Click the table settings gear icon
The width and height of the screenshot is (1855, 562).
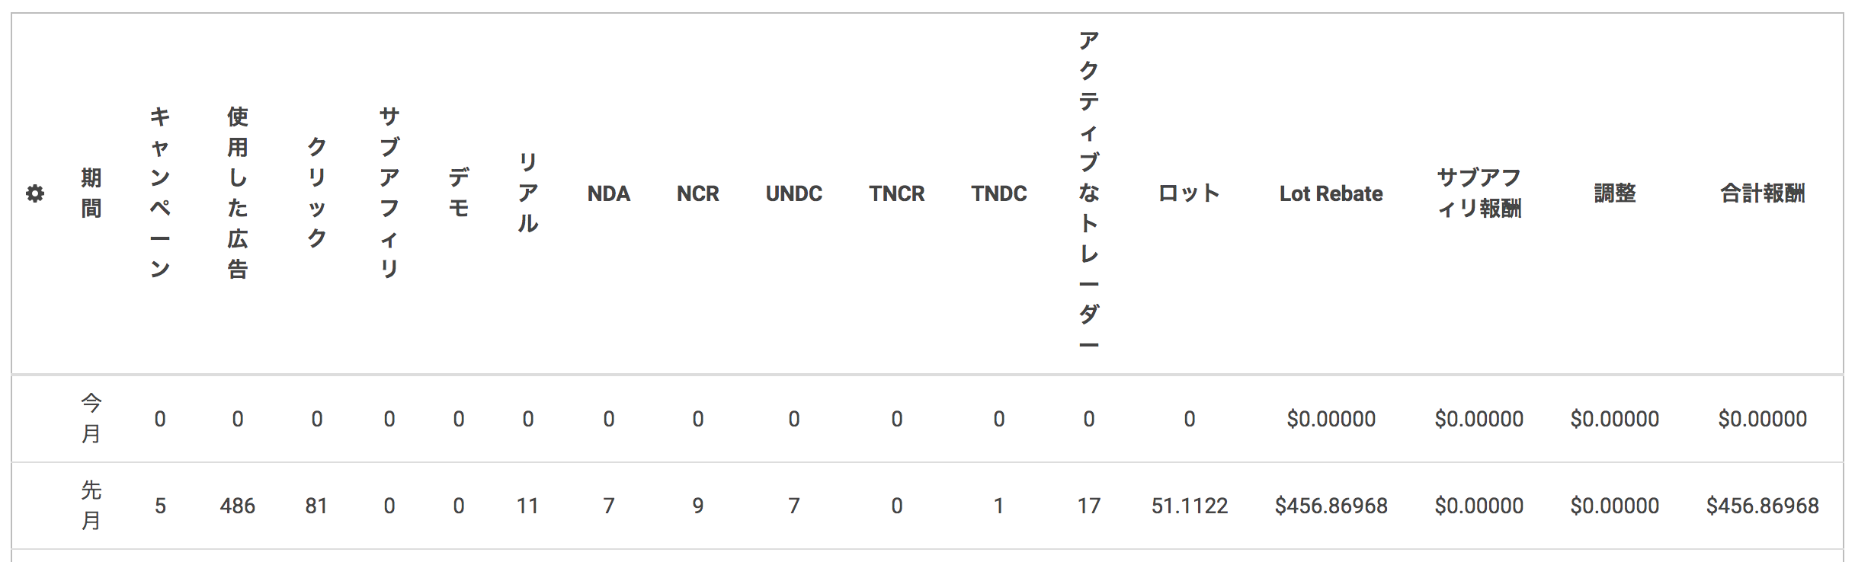click(35, 193)
